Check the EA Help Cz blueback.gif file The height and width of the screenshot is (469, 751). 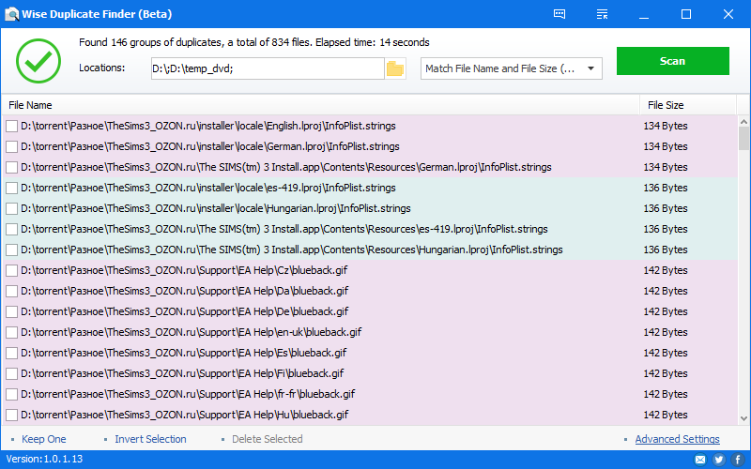pos(11,270)
